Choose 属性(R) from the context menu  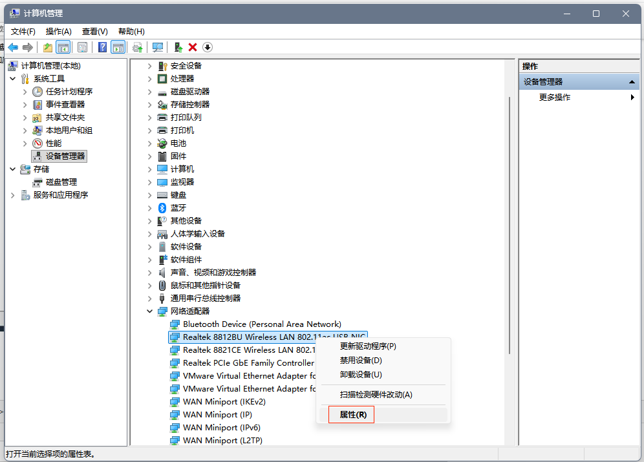(353, 415)
